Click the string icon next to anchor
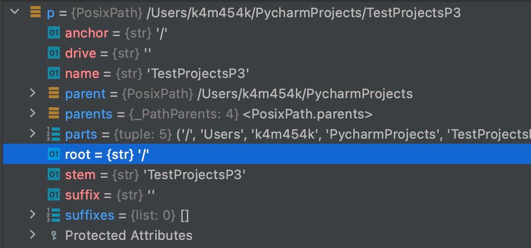The image size is (531, 248). [x=53, y=33]
